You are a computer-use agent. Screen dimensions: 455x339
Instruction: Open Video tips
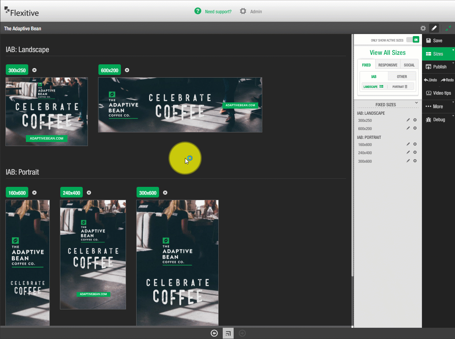tap(438, 93)
